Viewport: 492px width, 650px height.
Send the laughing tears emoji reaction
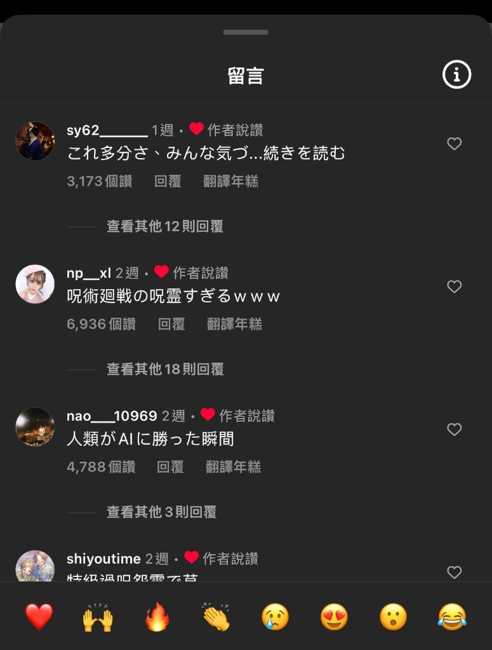pyautogui.click(x=452, y=617)
